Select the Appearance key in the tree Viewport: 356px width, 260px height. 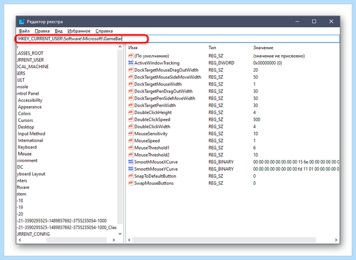pyautogui.click(x=30, y=107)
